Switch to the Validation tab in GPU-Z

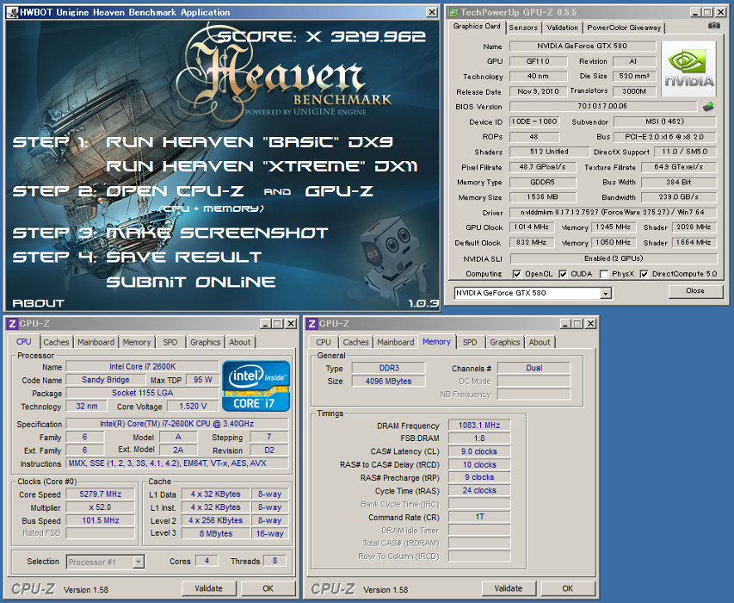click(562, 28)
